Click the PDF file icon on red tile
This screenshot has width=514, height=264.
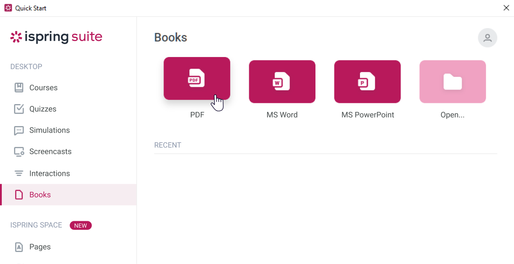(x=197, y=78)
